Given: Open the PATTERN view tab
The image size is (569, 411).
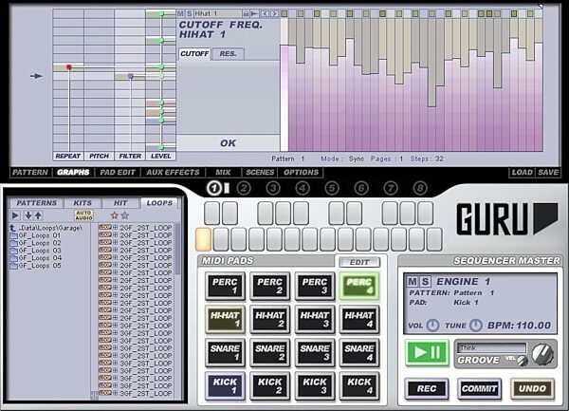Looking at the screenshot, I should point(30,173).
